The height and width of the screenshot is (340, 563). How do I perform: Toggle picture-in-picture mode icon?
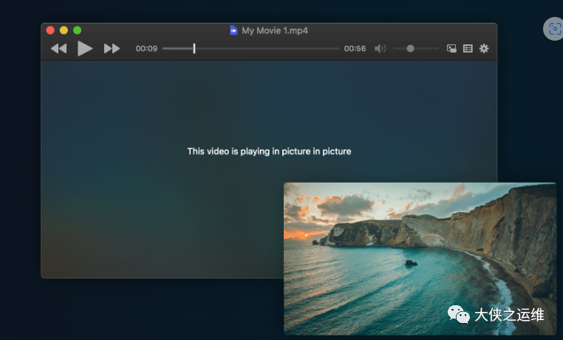[x=451, y=49]
